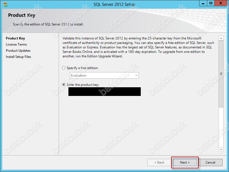Click the scrollbar up arrow

pyautogui.click(x=221, y=38)
